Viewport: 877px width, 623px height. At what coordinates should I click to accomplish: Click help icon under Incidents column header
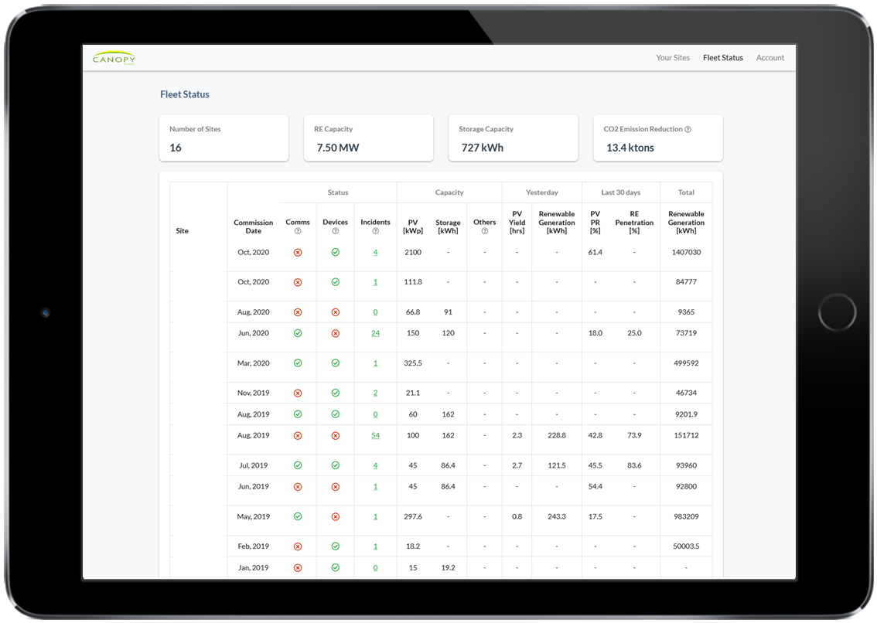[375, 231]
